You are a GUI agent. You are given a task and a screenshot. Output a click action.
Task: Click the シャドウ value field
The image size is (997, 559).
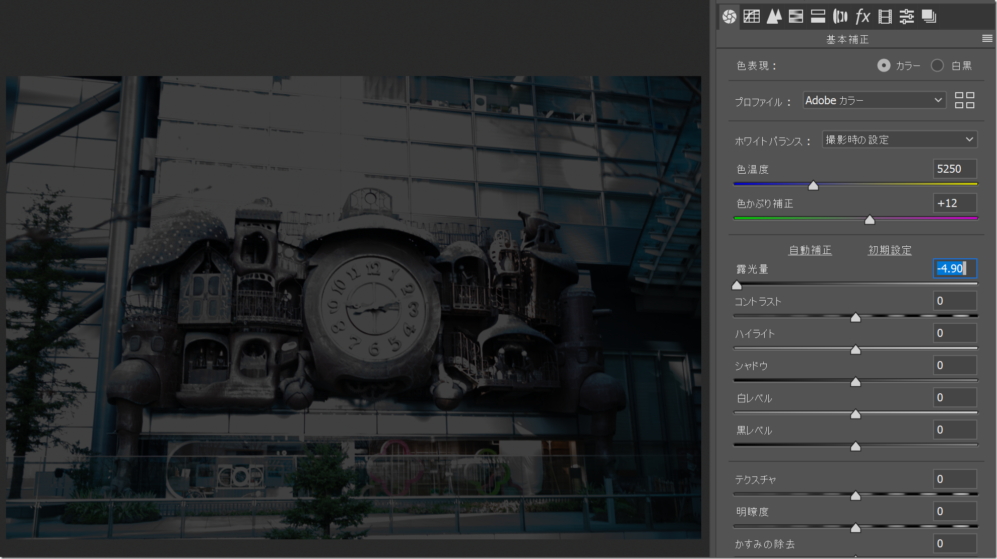[955, 365]
